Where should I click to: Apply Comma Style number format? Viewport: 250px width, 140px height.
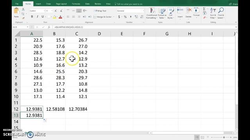[130, 17]
